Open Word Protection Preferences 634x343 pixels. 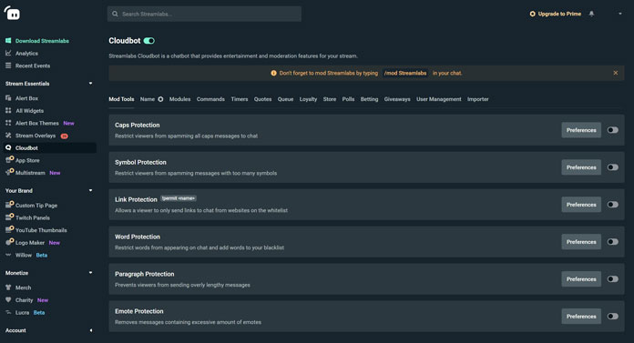(581, 242)
